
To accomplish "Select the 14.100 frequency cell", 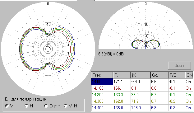I will click(x=102, y=88).
